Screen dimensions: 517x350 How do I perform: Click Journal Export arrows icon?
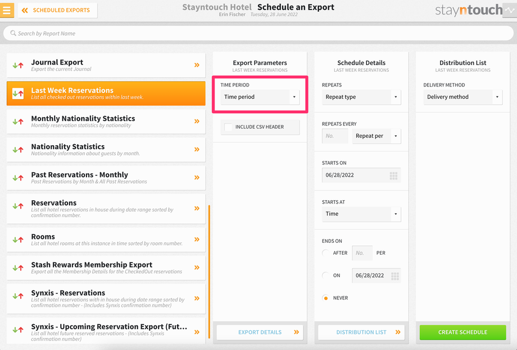coord(18,65)
